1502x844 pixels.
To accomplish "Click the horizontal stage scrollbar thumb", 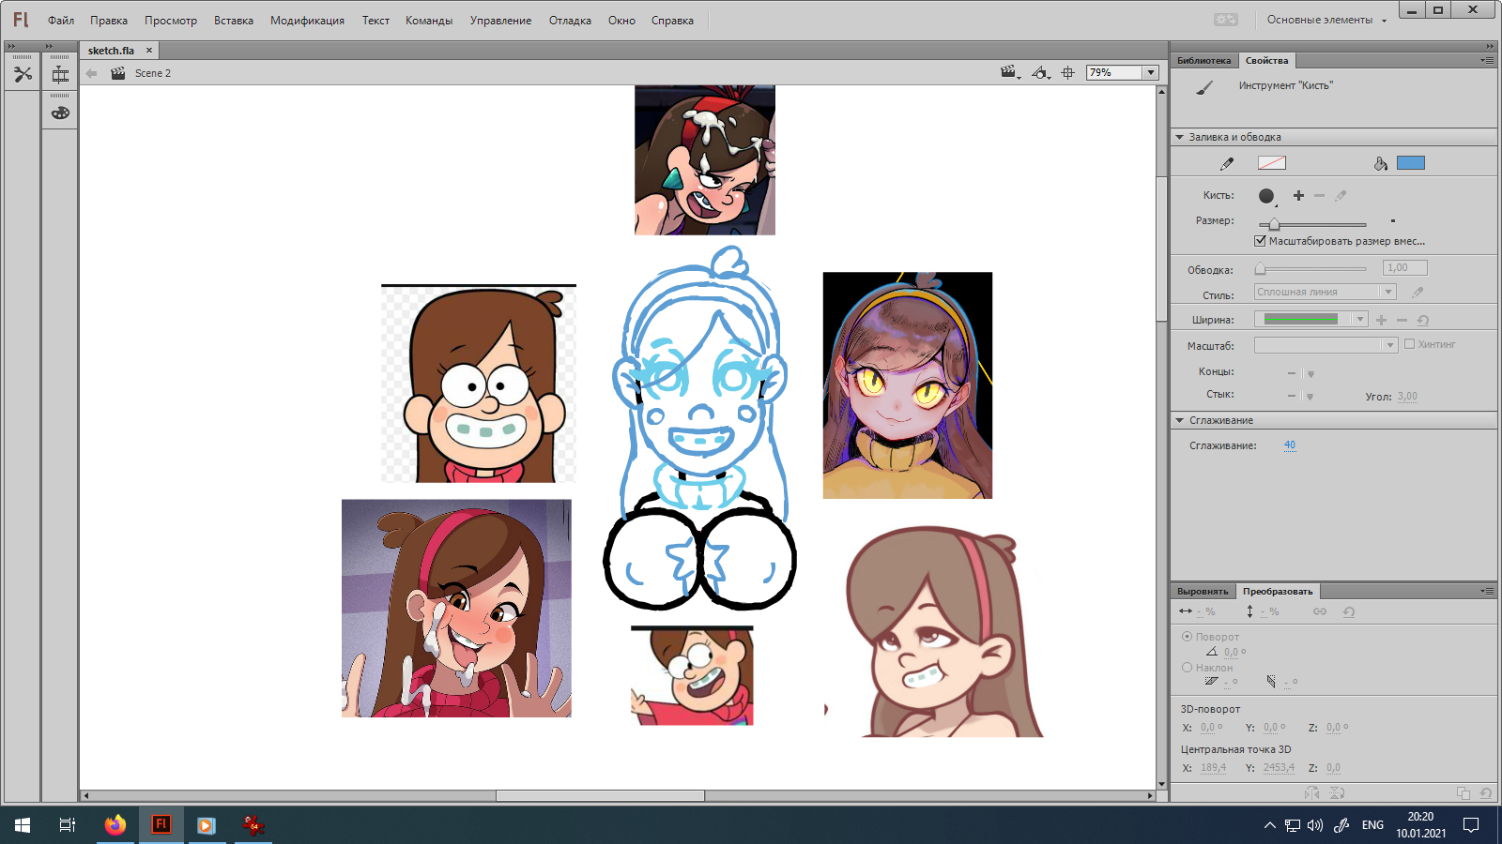I will pyautogui.click(x=600, y=795).
